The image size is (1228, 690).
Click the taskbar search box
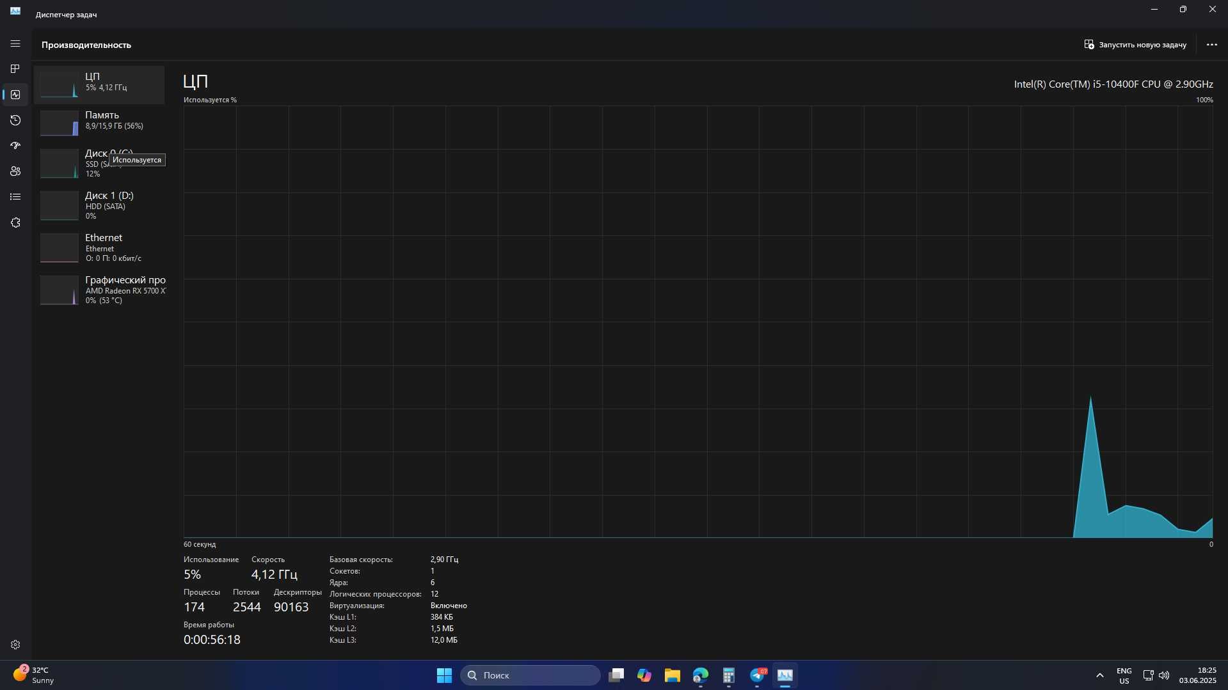click(530, 675)
